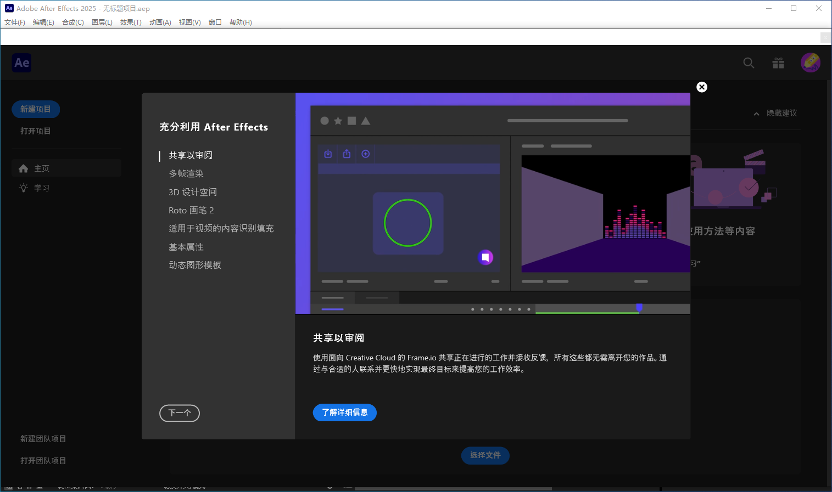Click 打开团队项目 in sidebar
Screen dimensions: 832x492
(43, 461)
